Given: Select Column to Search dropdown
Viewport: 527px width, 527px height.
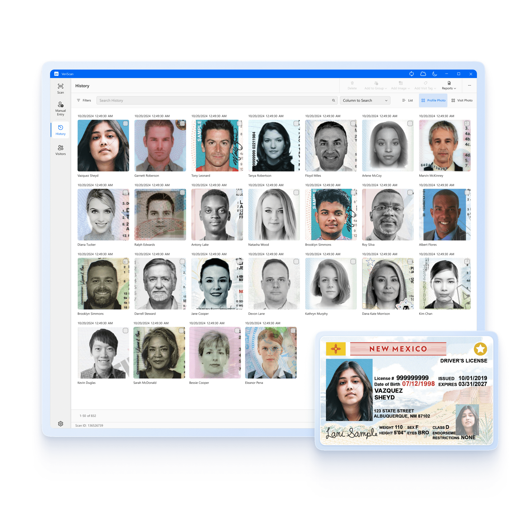Looking at the screenshot, I should tap(364, 101).
